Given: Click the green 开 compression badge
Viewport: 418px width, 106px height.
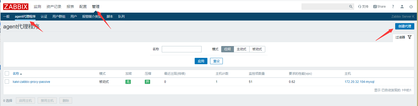Looking at the screenshot, I should click(147, 82).
